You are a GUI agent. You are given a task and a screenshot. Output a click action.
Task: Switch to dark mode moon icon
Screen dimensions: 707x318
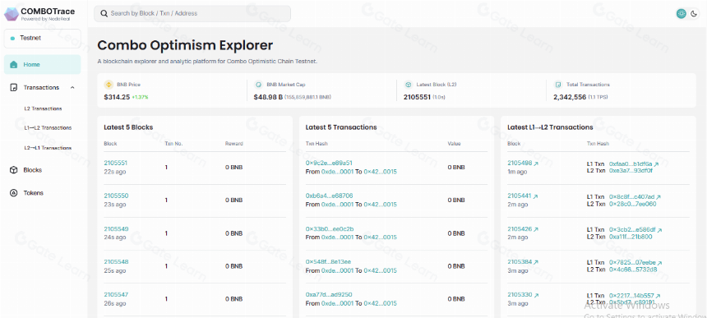click(x=694, y=13)
